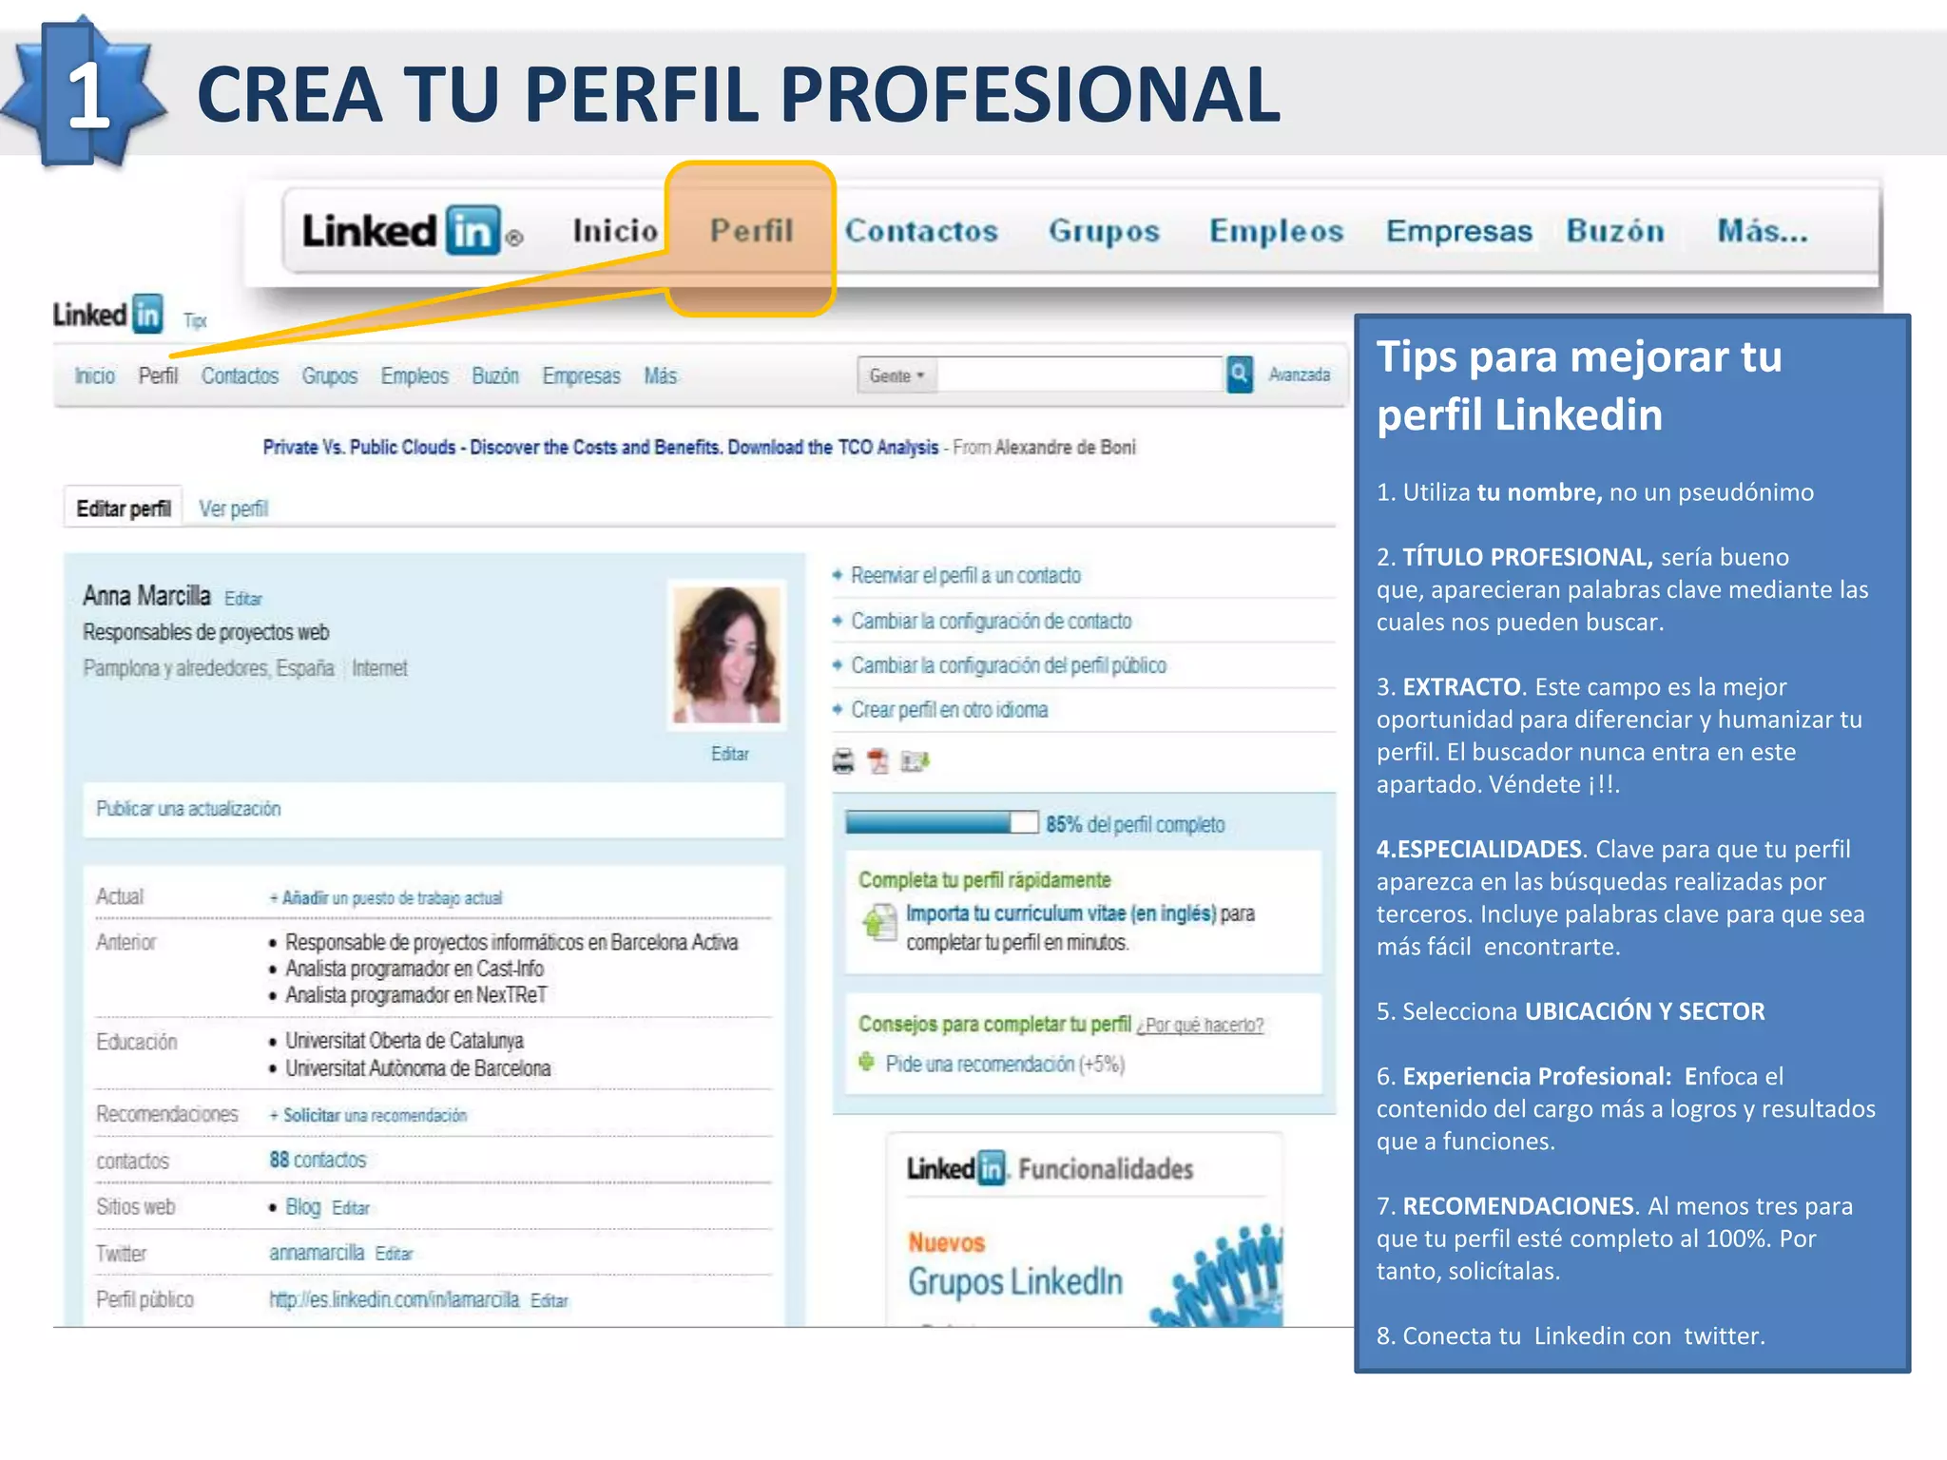Viewport: 1947px width, 1460px height.
Task: Open Avanzada advanced search
Action: 1299,375
